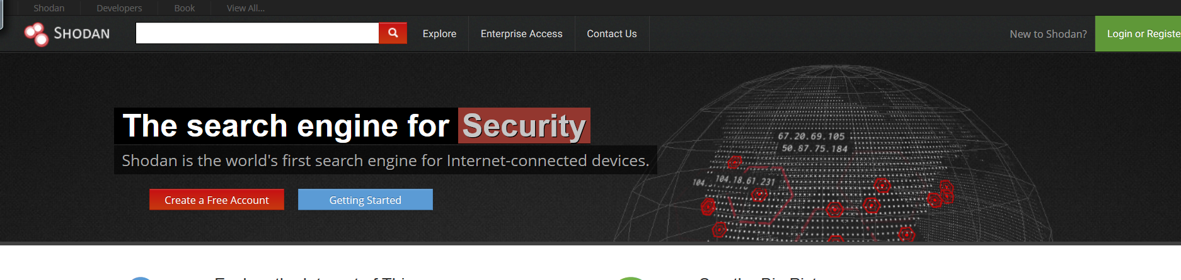Open the Explore navigation item
Image resolution: width=1181 pixels, height=280 pixels.
pos(439,34)
